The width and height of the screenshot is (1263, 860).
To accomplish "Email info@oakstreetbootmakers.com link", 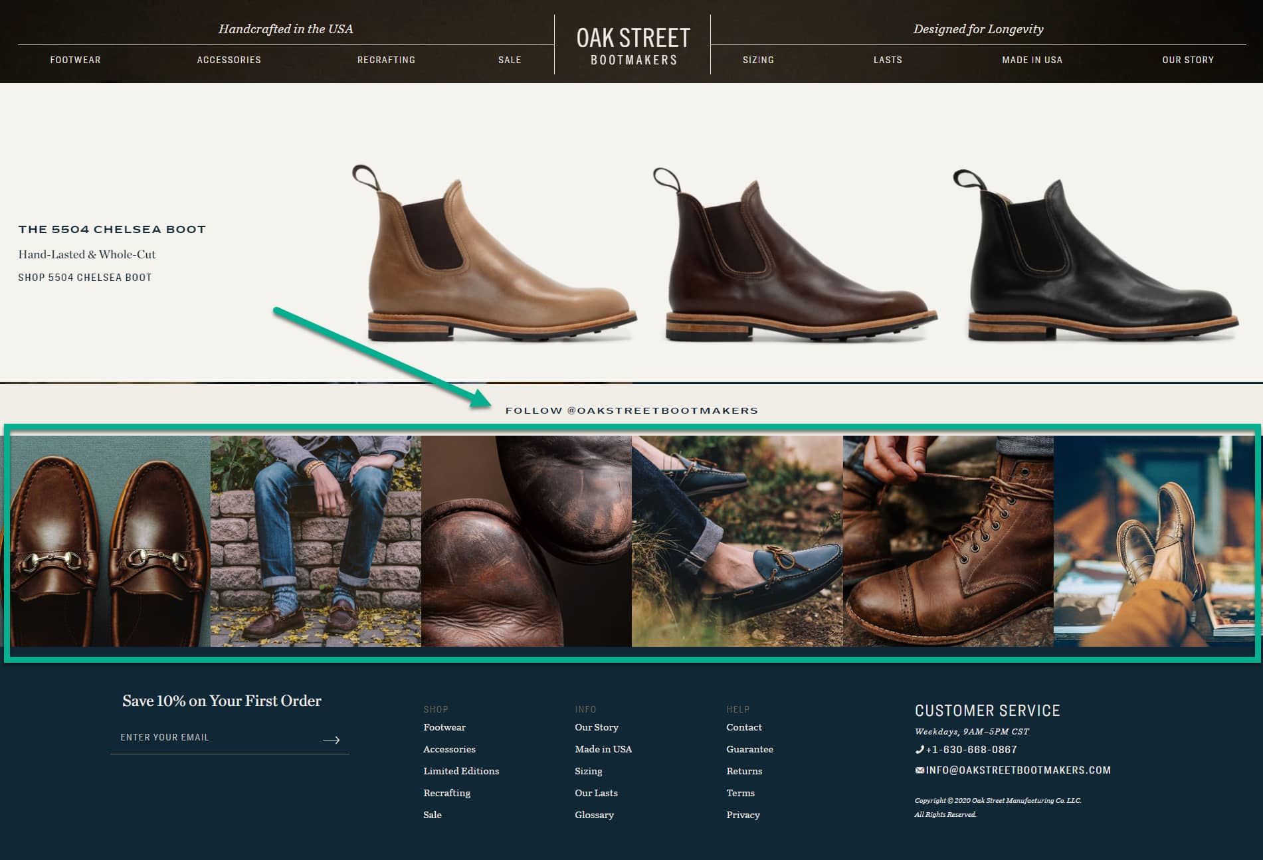I will (1018, 770).
